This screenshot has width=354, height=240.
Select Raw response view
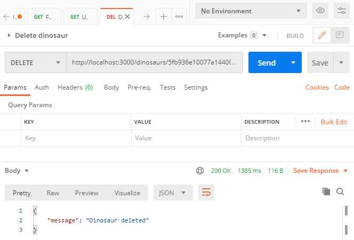pos(53,193)
